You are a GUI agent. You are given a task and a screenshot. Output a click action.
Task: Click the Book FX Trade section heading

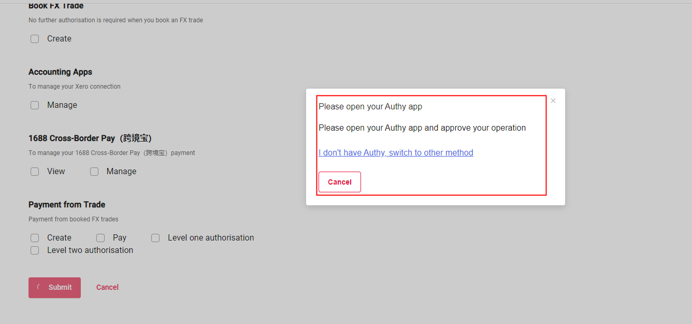pos(56,6)
